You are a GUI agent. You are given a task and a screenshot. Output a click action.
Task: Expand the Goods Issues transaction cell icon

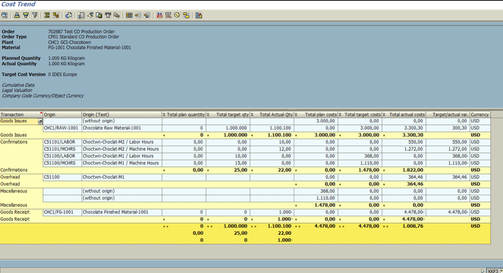(40, 121)
